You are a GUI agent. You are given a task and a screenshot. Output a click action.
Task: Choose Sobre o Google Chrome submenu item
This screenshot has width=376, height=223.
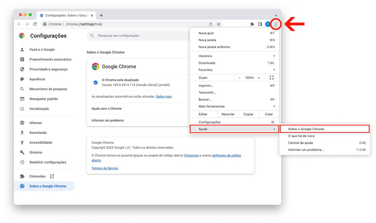point(324,129)
